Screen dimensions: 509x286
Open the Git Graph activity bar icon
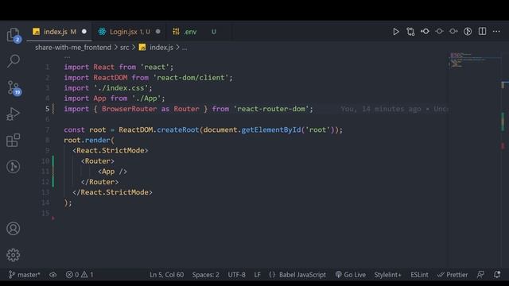tap(14, 167)
